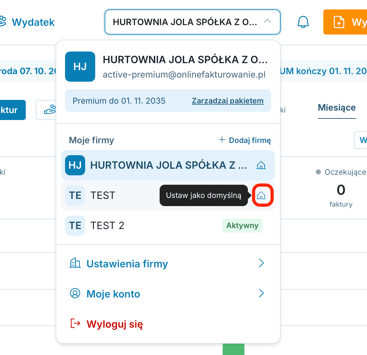Click the active-premium email address

[184, 75]
